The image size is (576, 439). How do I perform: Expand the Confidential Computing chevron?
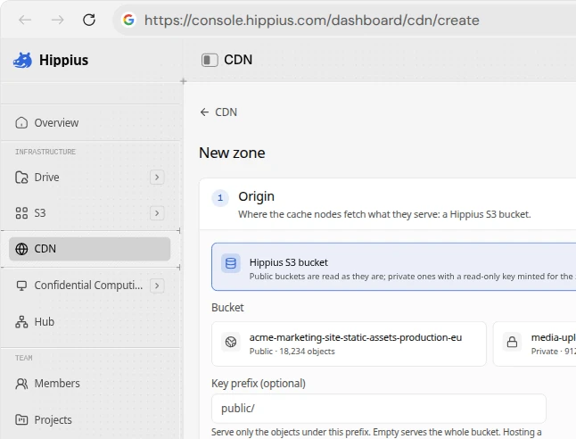click(157, 286)
